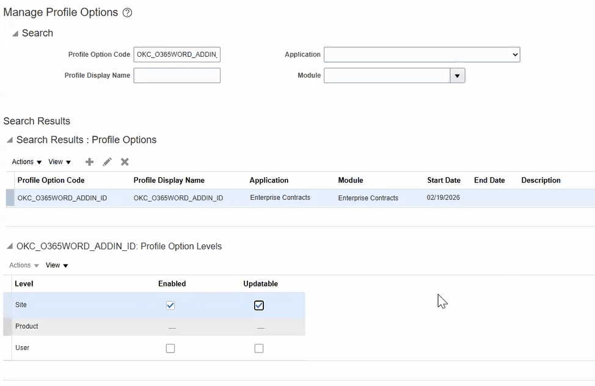Screen dimensions: 595x386
Task: Select the User level row
Action: click(154, 348)
